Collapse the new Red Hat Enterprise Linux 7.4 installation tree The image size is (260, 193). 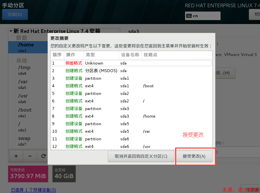tap(11, 31)
